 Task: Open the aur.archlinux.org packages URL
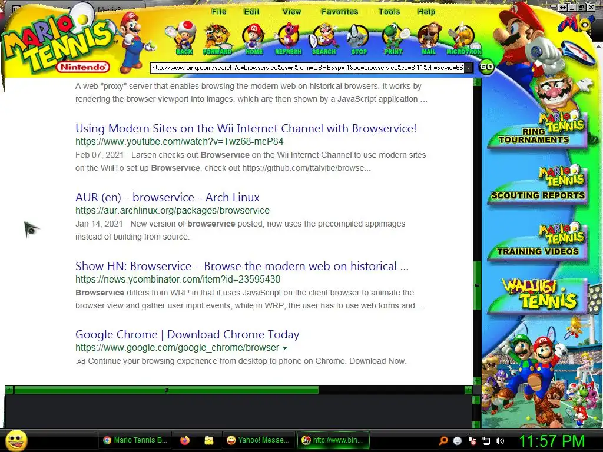(x=173, y=210)
